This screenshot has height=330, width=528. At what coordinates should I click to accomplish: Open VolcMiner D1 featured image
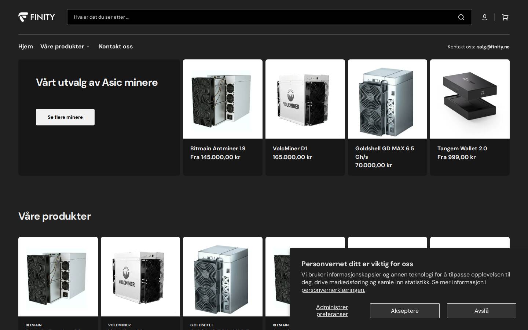tap(305, 99)
